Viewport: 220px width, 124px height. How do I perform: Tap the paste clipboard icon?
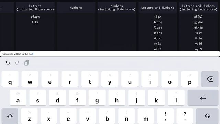[x=27, y=63]
